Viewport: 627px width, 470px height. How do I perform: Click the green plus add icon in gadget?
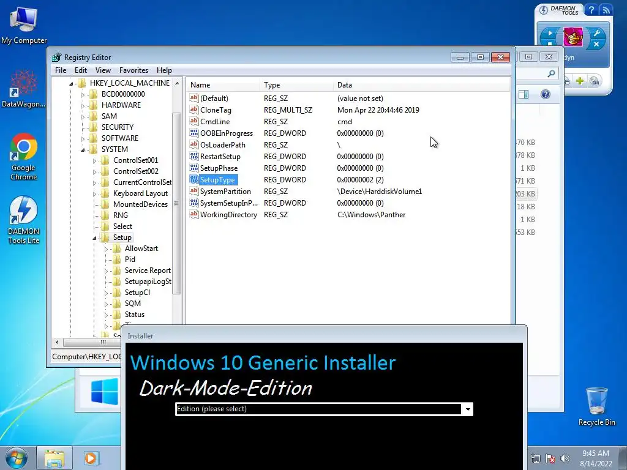click(580, 81)
